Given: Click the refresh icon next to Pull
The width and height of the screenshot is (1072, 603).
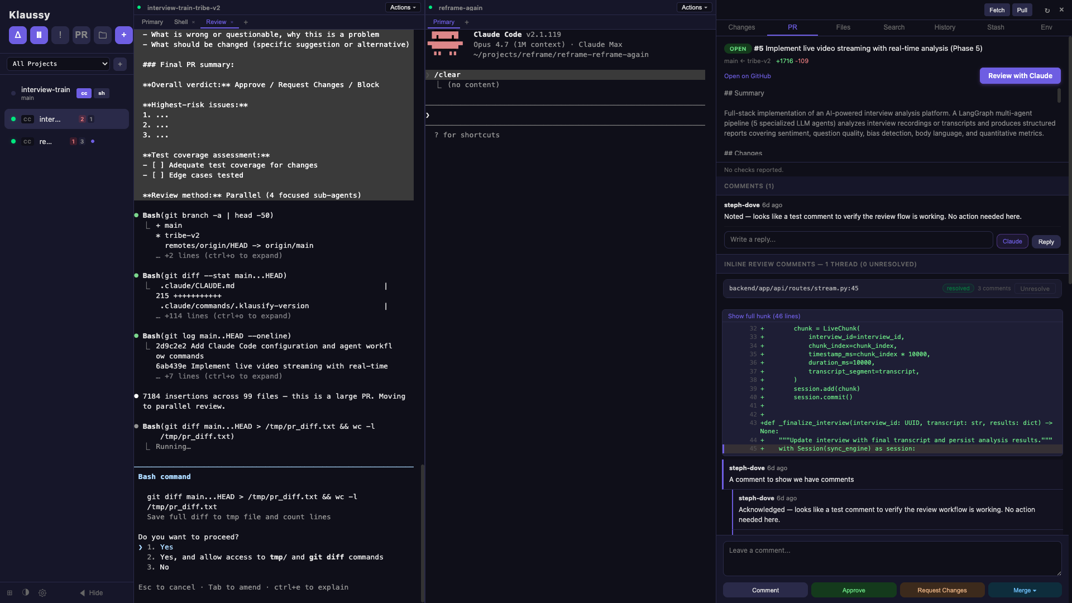Looking at the screenshot, I should tap(1047, 9).
